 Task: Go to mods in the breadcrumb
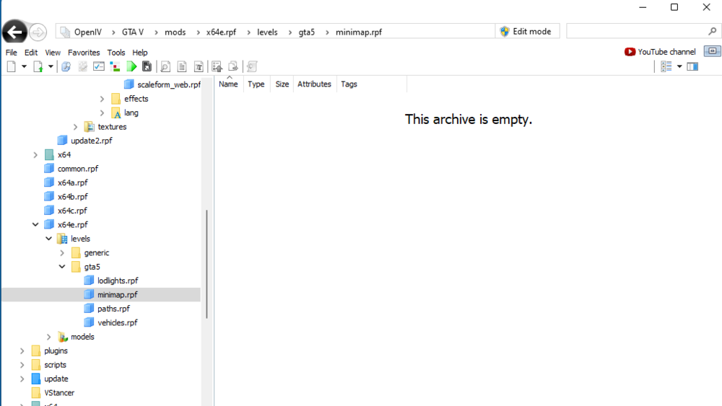point(175,32)
